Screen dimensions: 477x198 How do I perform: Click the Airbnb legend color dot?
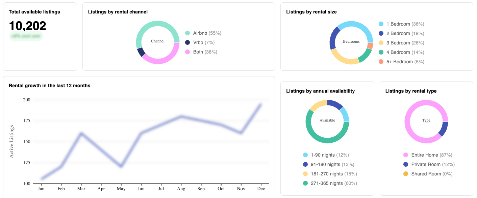(187, 33)
